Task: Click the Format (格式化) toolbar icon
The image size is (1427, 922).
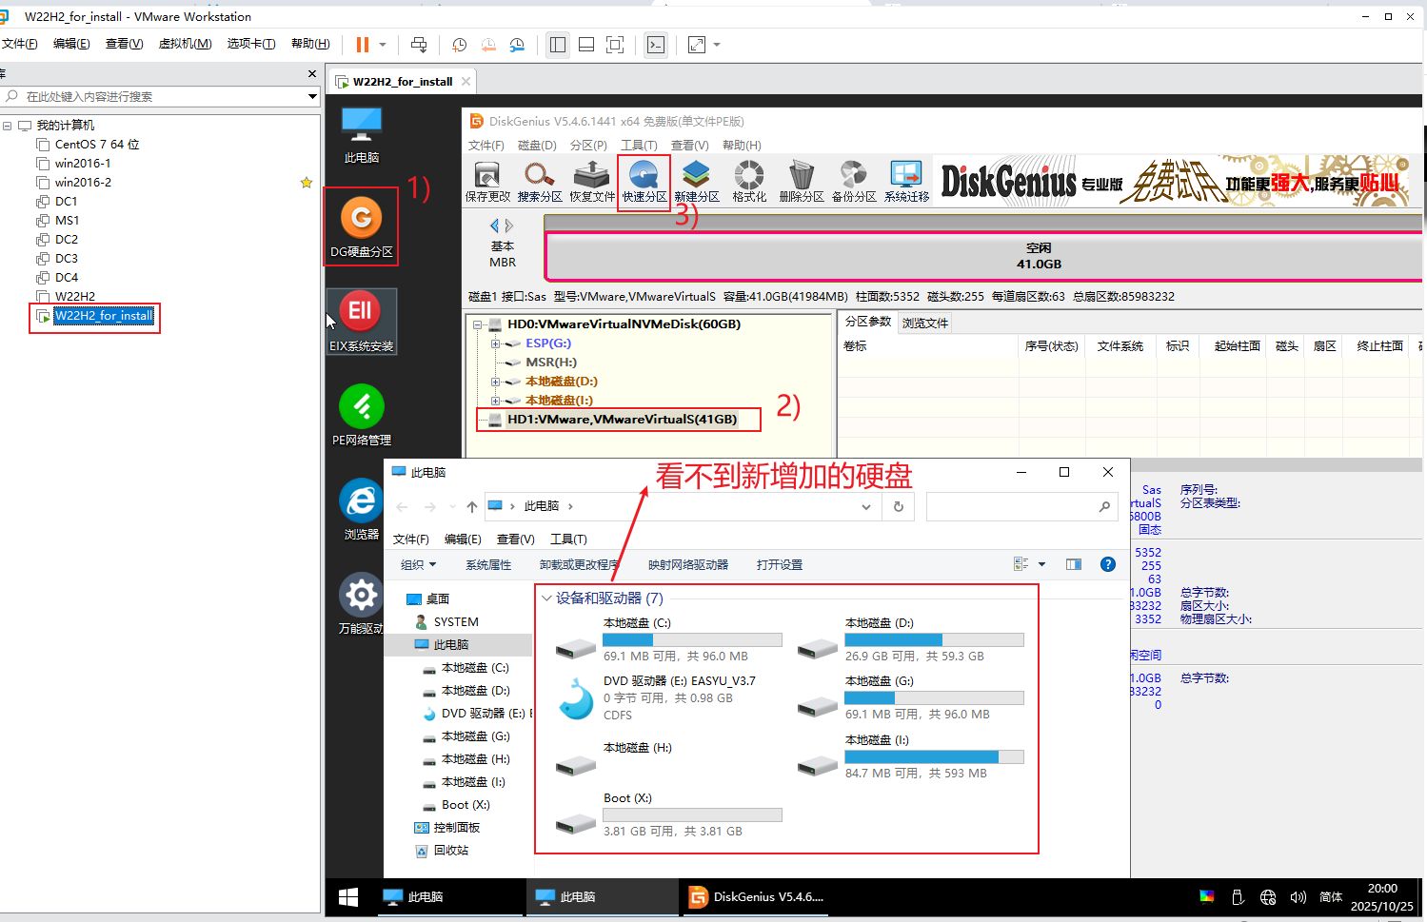Action: click(x=749, y=180)
